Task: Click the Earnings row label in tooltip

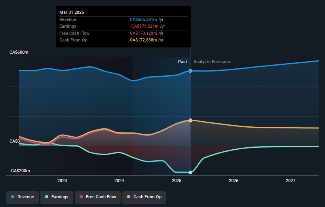Action: [68, 26]
